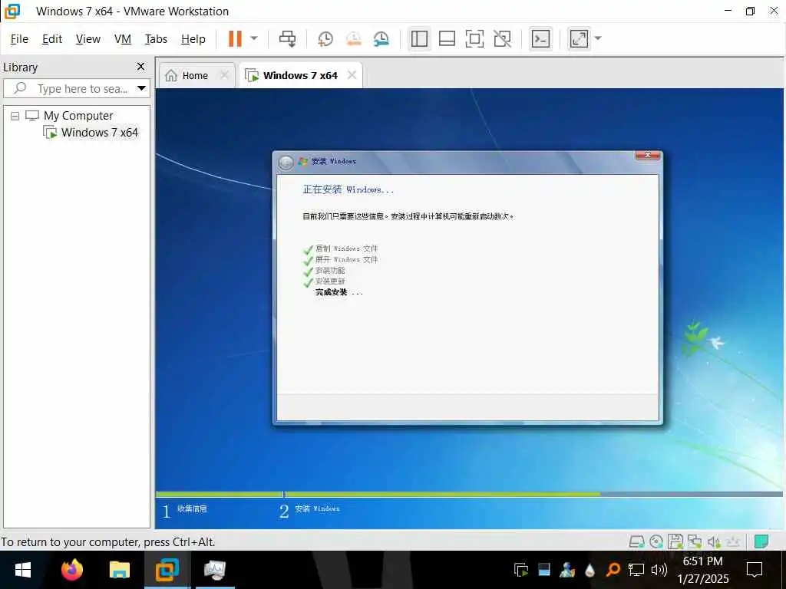This screenshot has width=786, height=589.
Task: Click the USB controller status icon
Action: 733,541
